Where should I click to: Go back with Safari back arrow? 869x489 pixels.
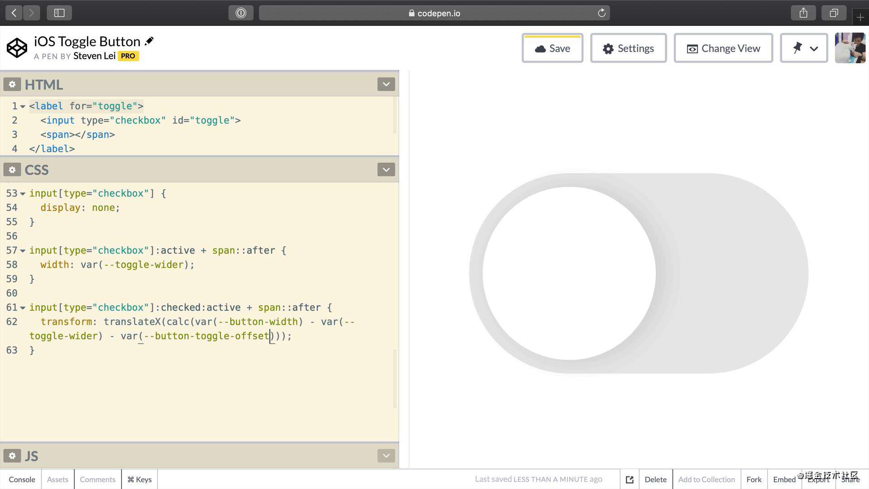pyautogui.click(x=14, y=13)
